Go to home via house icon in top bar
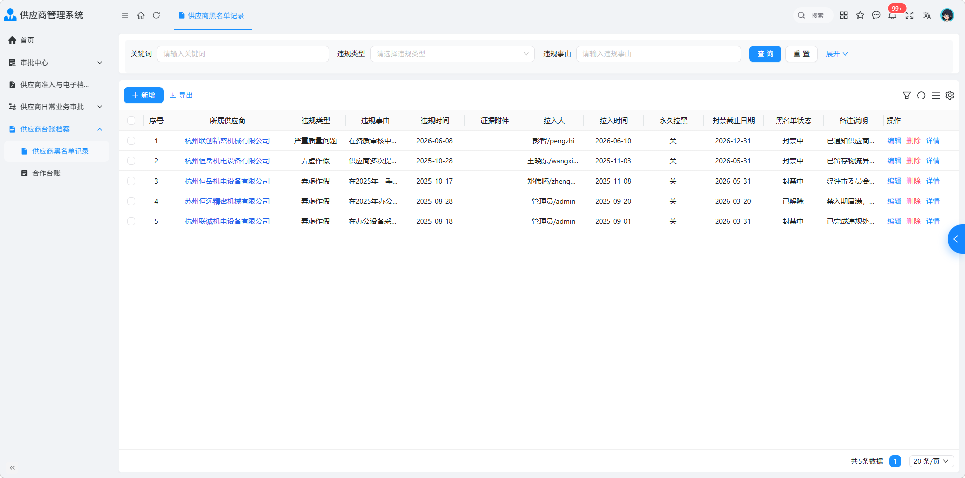The width and height of the screenshot is (965, 478). [141, 15]
